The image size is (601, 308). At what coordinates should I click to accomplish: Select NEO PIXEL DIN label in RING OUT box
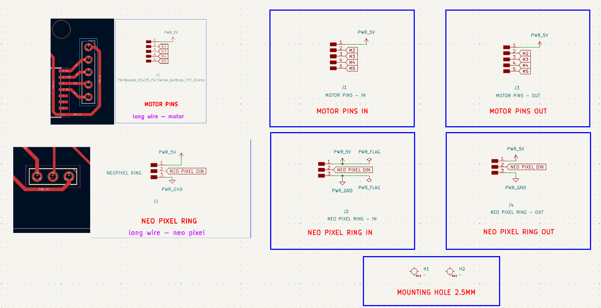pos(527,167)
